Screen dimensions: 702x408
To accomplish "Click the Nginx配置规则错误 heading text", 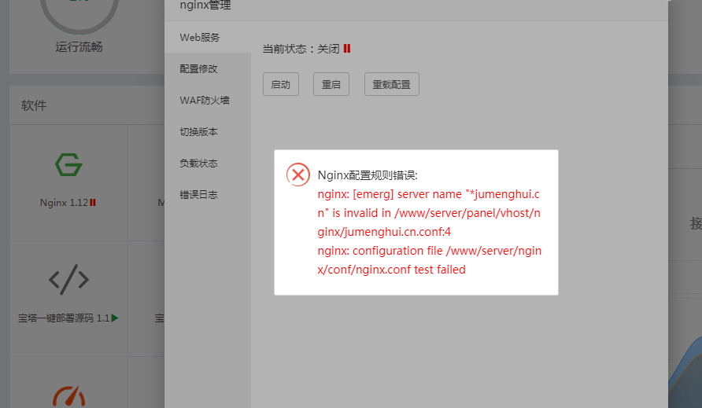I will [368, 175].
